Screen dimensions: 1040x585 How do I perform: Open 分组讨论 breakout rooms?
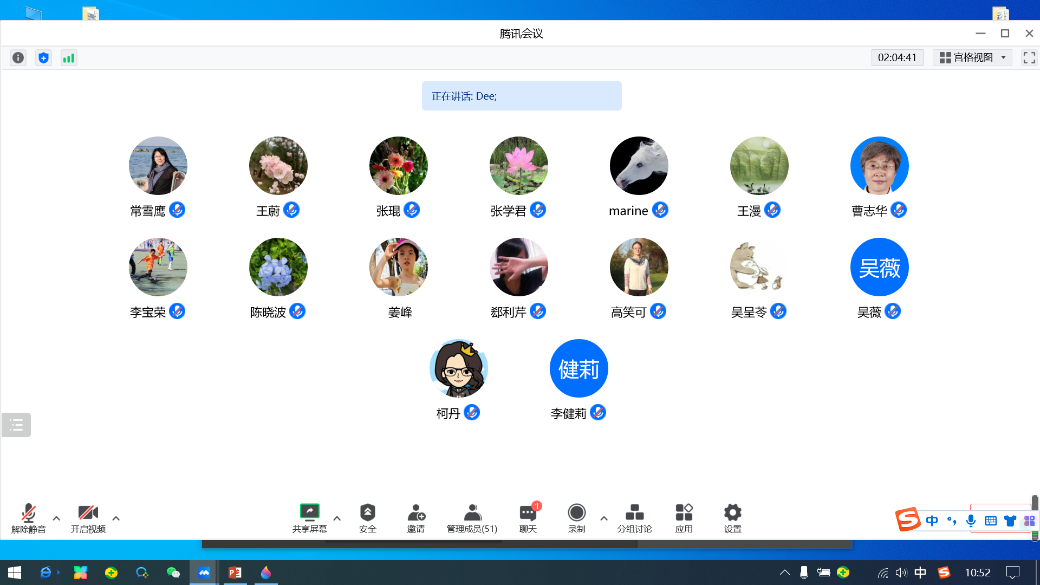click(634, 518)
